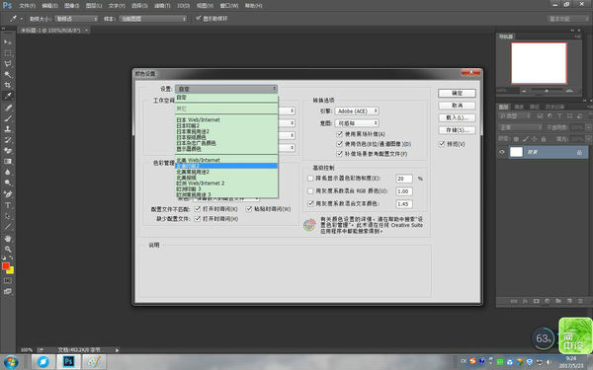Open the 引擎 Adobe (ACE) dropdown
593x370 pixels.
357,111
